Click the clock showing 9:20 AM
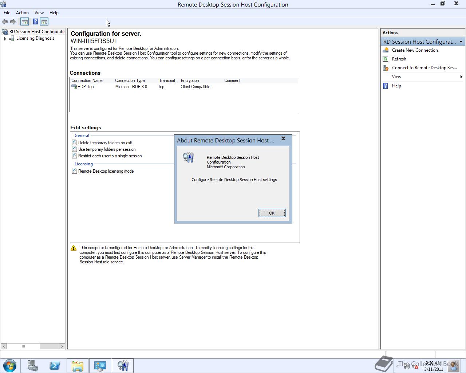Viewport: 466px width, 373px height. coord(433,363)
